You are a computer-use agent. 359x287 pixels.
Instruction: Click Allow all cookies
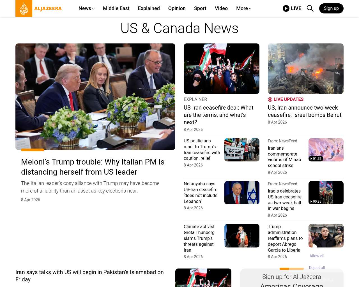point(317,256)
